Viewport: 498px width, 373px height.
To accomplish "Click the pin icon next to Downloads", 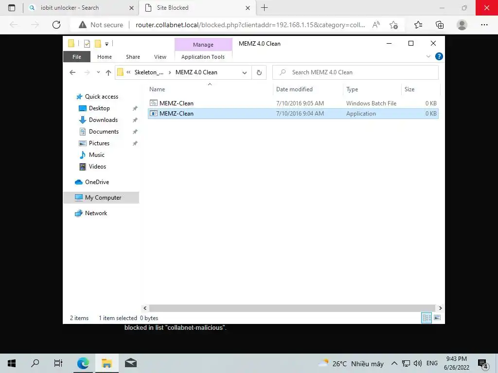I will pyautogui.click(x=135, y=120).
